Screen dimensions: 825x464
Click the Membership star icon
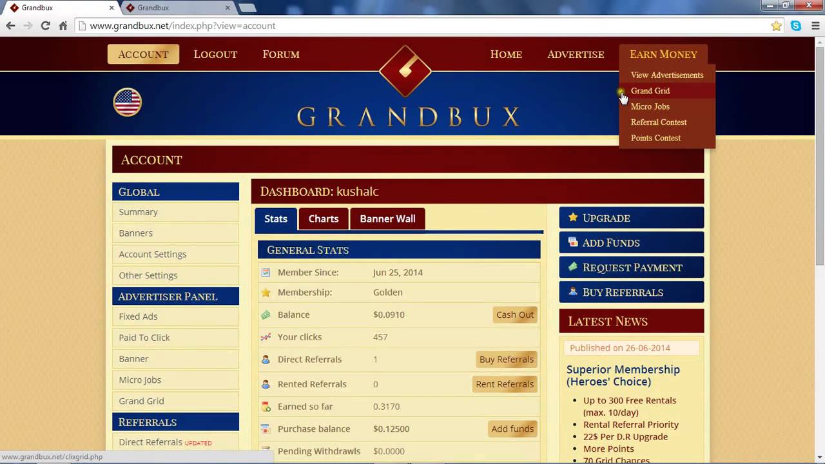[x=266, y=293]
